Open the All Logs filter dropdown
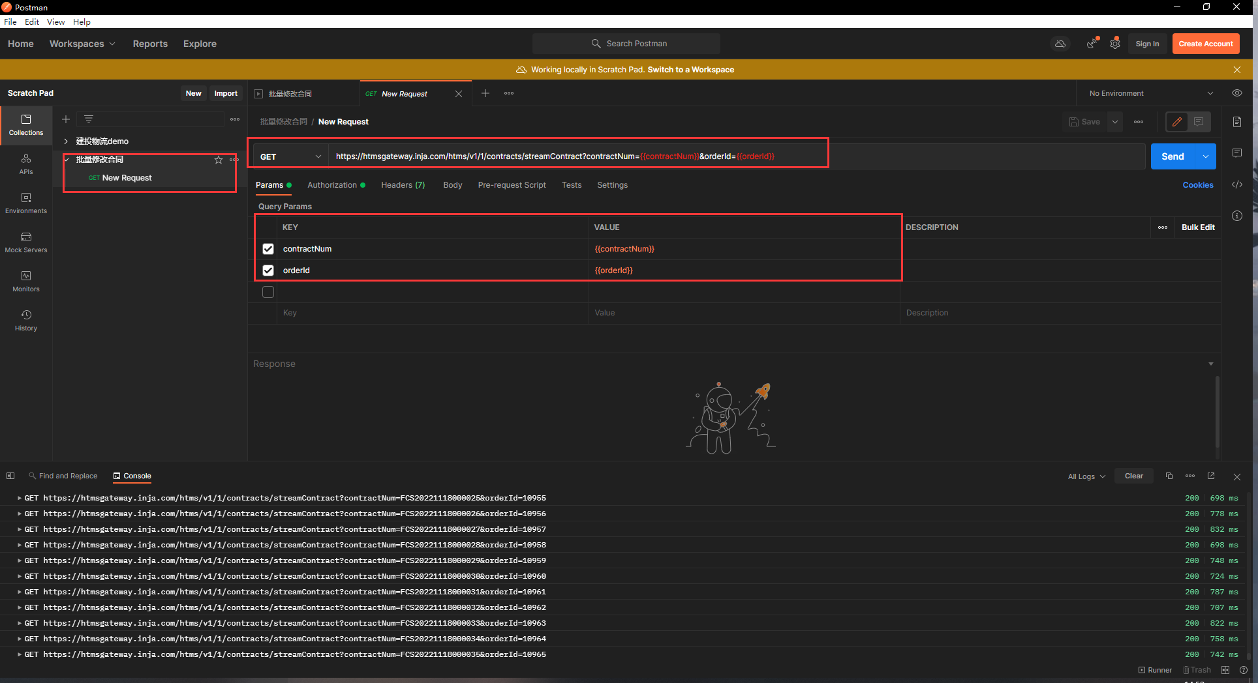Viewport: 1258px width, 683px height. tap(1086, 476)
